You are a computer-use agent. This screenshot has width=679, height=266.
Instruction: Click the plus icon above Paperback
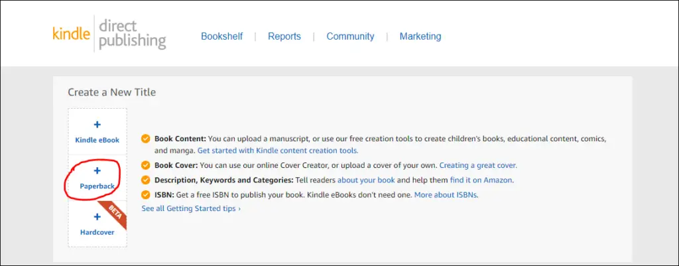pyautogui.click(x=97, y=170)
